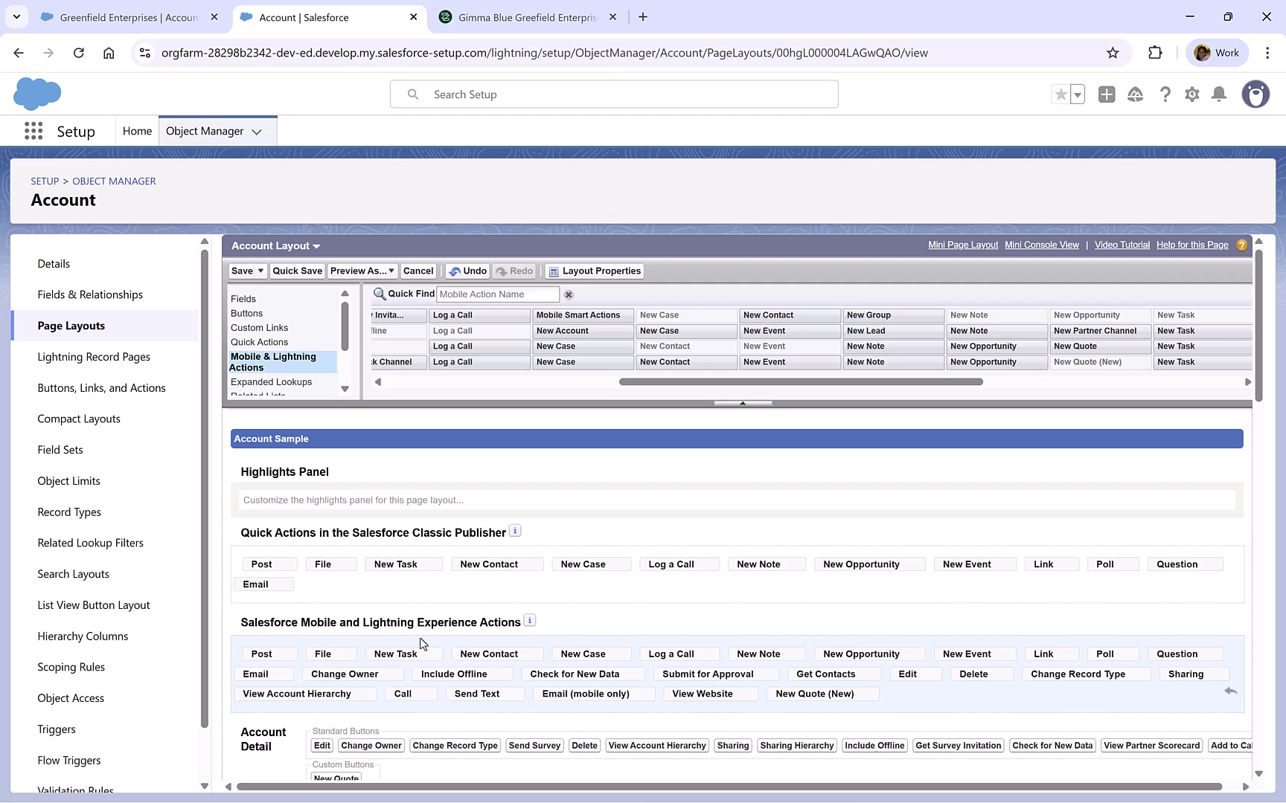
Task: Switch to the Home tab in Setup
Action: [137, 130]
